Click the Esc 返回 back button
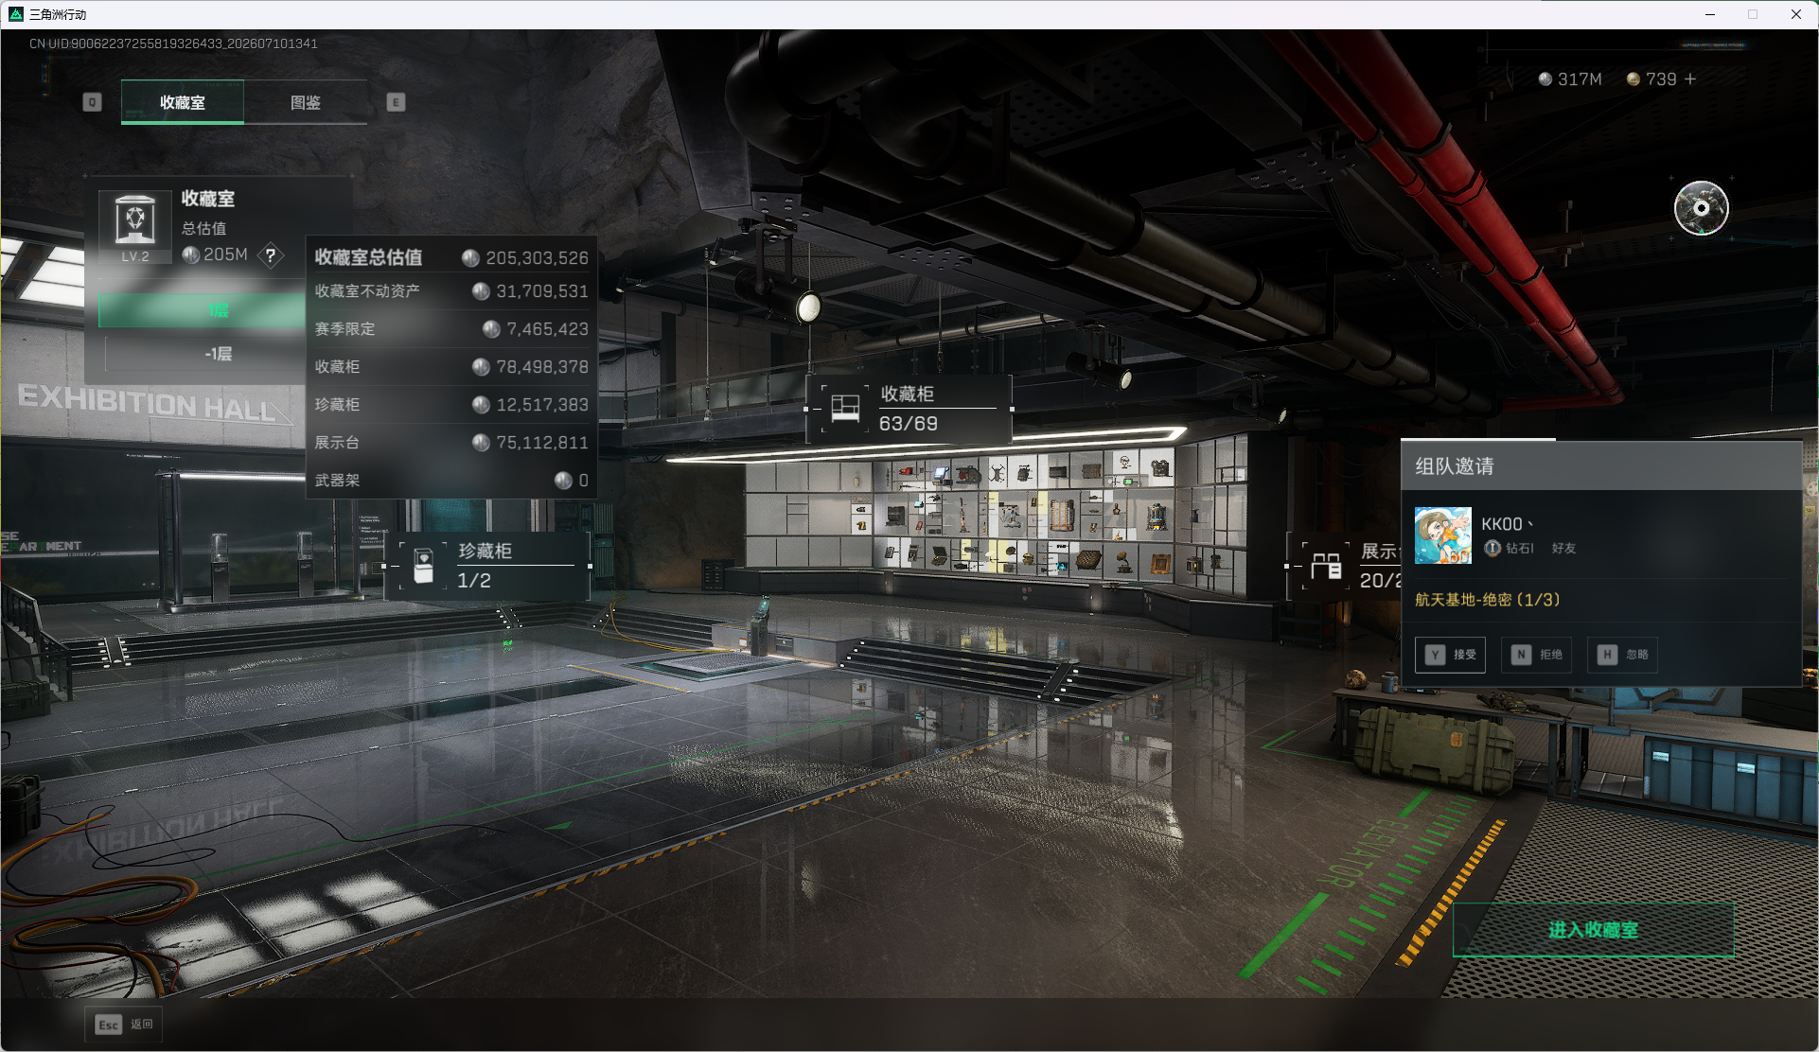Screen dimensions: 1819x1052 124,1025
